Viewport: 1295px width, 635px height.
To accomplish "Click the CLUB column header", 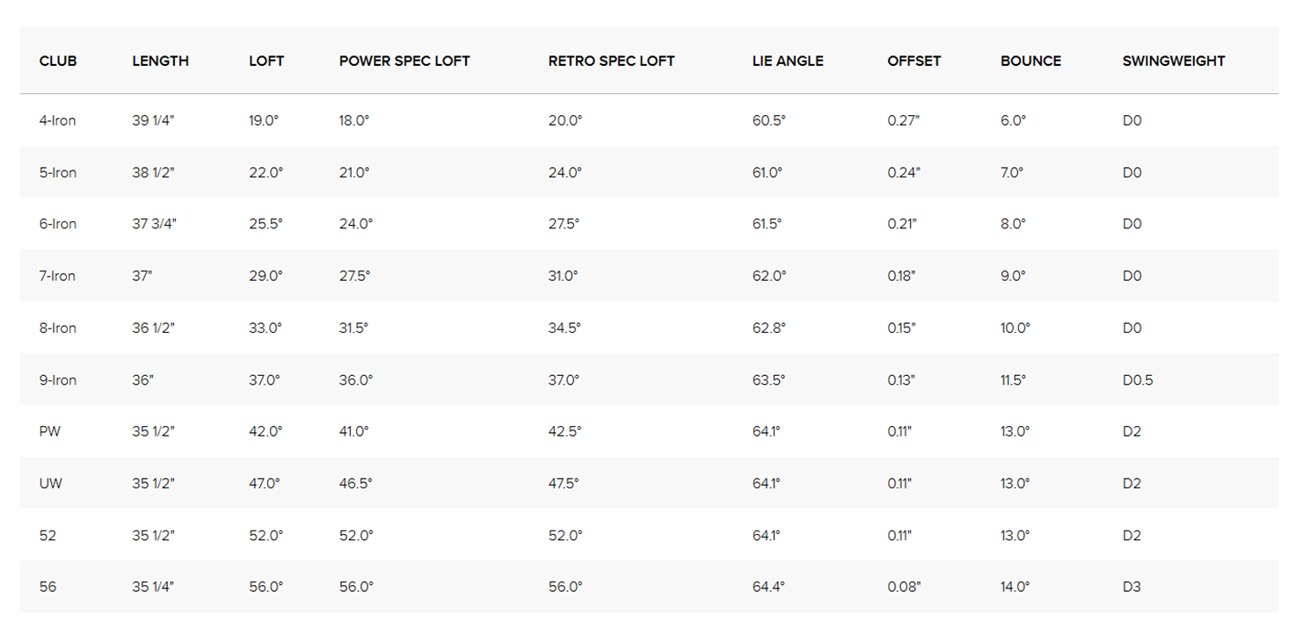I will tap(58, 61).
